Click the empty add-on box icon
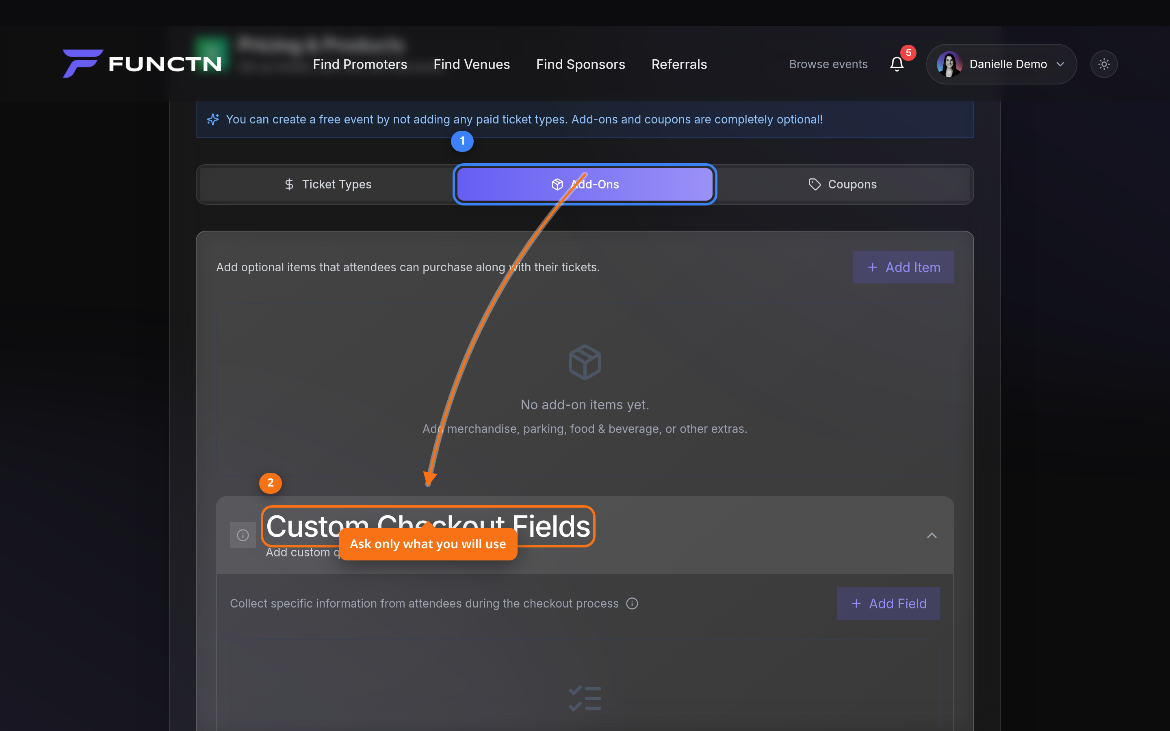The height and width of the screenshot is (731, 1170). coord(585,362)
